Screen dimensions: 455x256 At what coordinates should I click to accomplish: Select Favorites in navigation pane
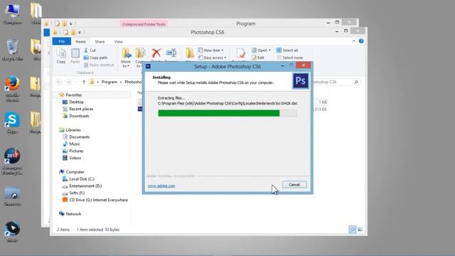(74, 95)
